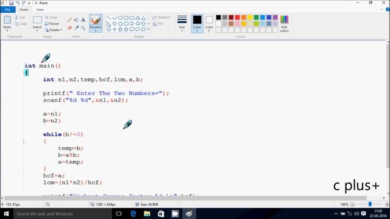
Task: Click the Save icon in title bar
Action: point(11,3)
